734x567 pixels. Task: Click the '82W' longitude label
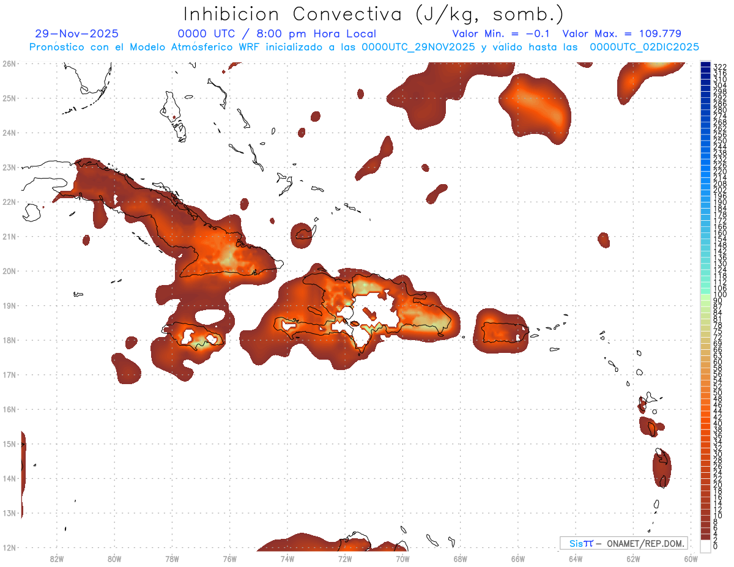pyautogui.click(x=57, y=558)
